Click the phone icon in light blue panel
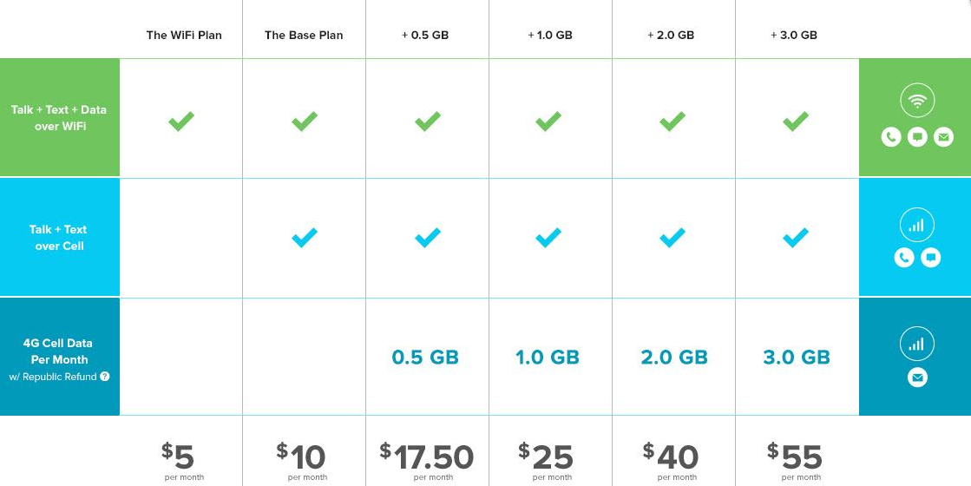This screenshot has width=971, height=486. 904,257
